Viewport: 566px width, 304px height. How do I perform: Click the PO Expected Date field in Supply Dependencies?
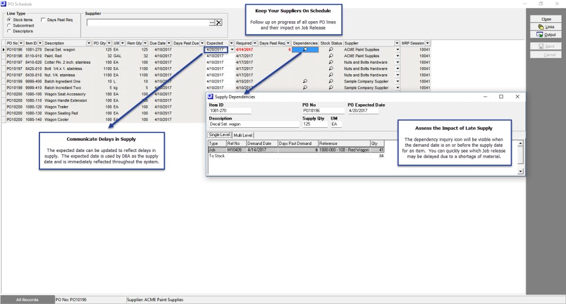click(363, 111)
